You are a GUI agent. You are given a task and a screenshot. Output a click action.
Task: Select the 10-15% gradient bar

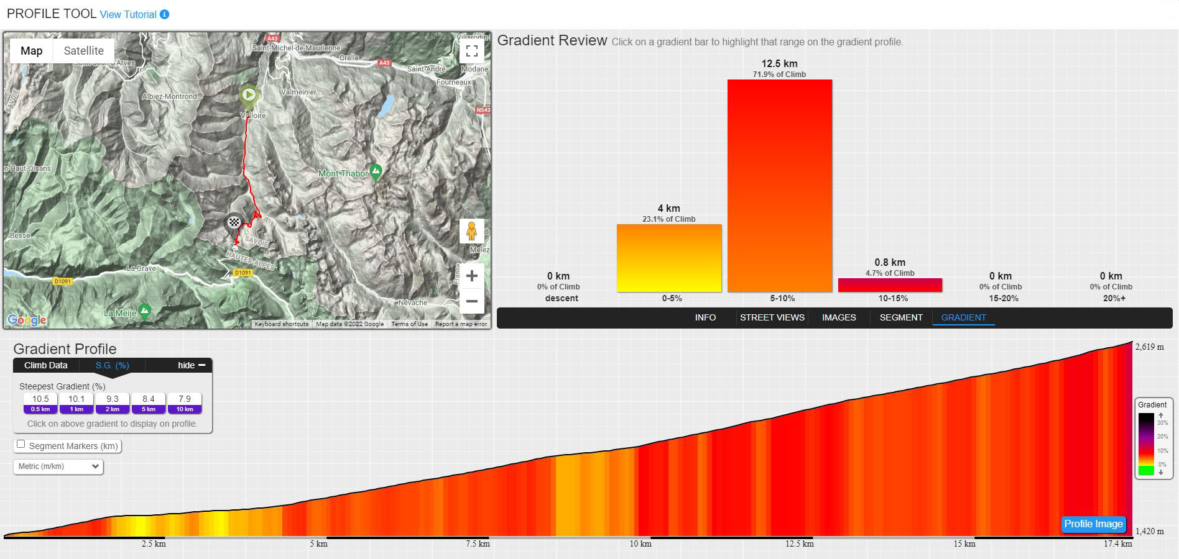pos(890,285)
